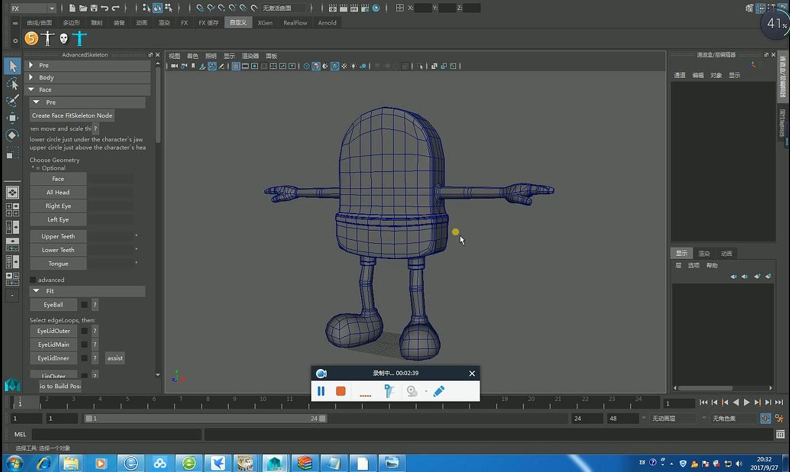This screenshot has width=790, height=472.
Task: Click the pen annotation icon in recorder
Action: (x=439, y=391)
